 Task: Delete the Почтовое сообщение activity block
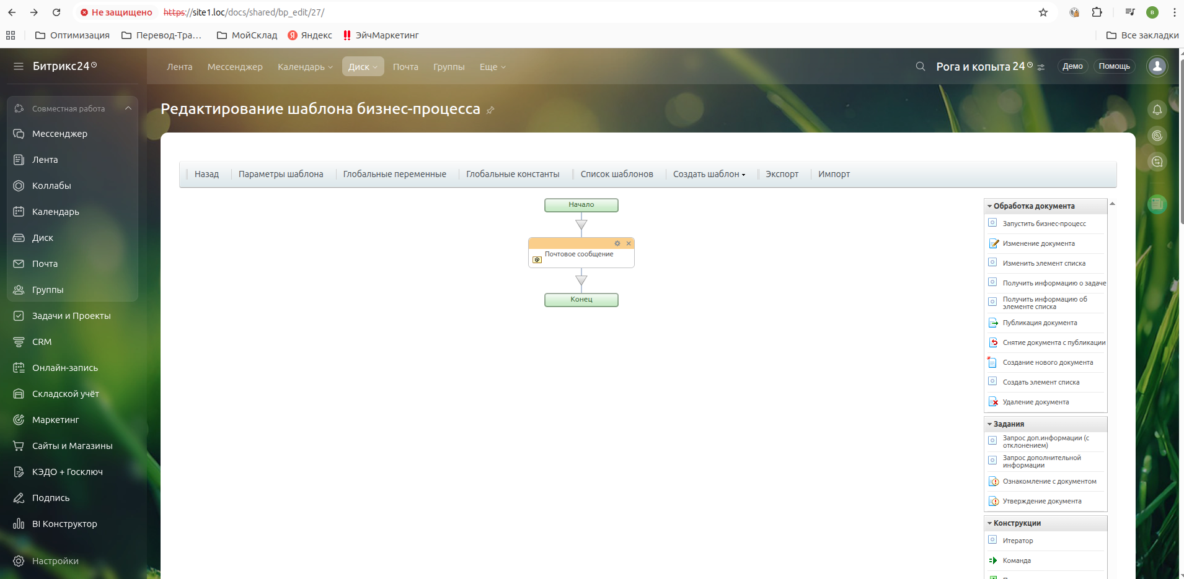629,243
